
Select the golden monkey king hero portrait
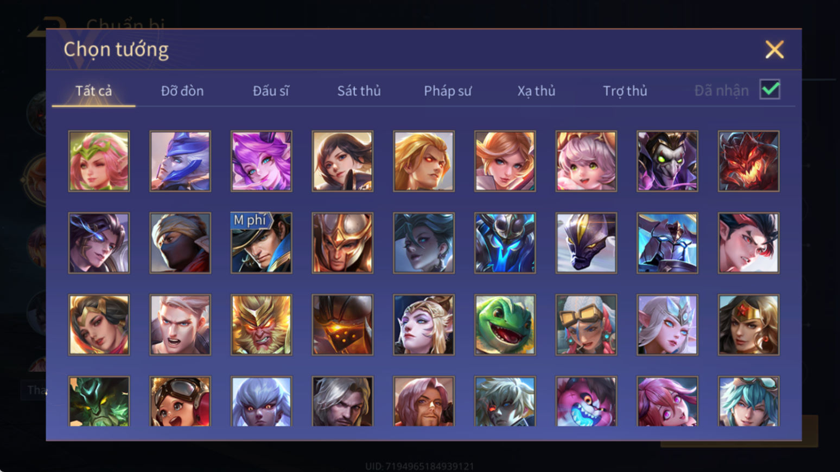pos(261,325)
